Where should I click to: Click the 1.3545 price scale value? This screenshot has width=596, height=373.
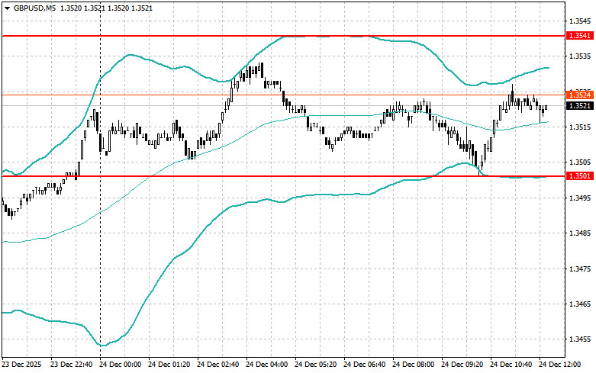(x=580, y=21)
